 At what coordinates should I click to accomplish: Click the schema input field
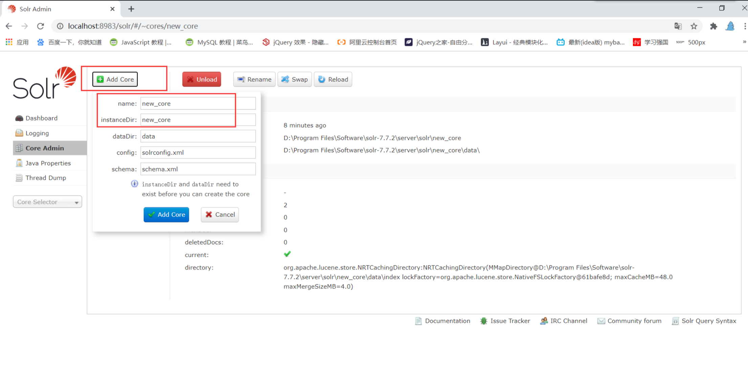tap(198, 169)
